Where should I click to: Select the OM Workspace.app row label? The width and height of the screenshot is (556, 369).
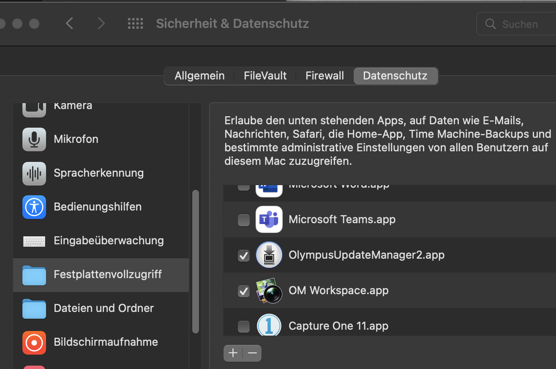tap(338, 290)
